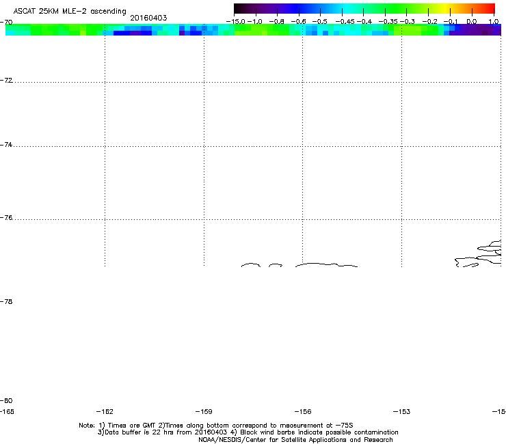Viewport: 506px width, 444px height.
Task: Click the -15.0 color scale label
Action: pos(236,22)
